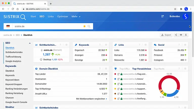194x109 pixels.
Task: Click the red segment of donut chart
Action: pos(169,80)
